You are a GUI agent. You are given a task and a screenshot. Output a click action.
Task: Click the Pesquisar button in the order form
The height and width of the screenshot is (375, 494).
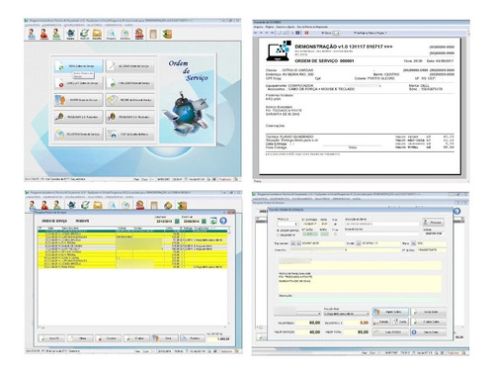click(433, 223)
